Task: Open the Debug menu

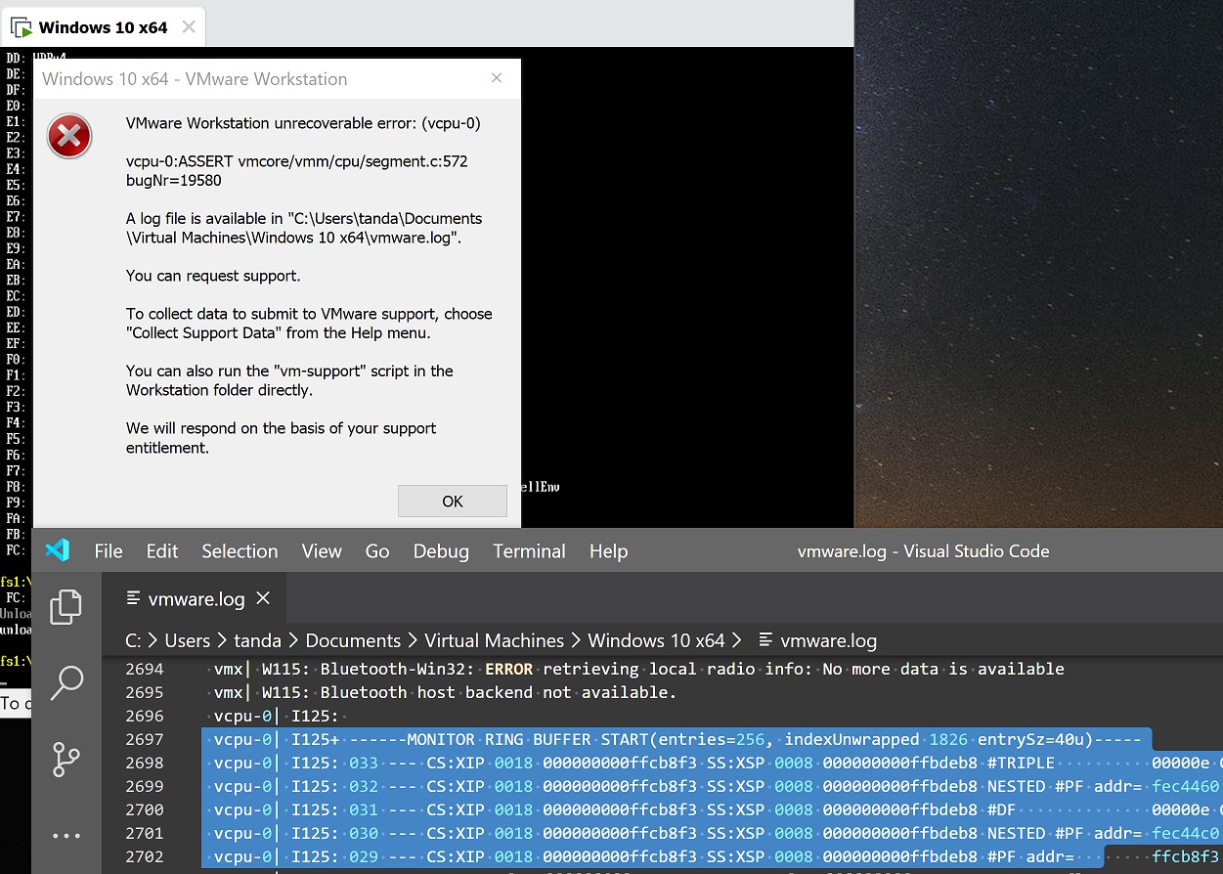Action: [441, 550]
